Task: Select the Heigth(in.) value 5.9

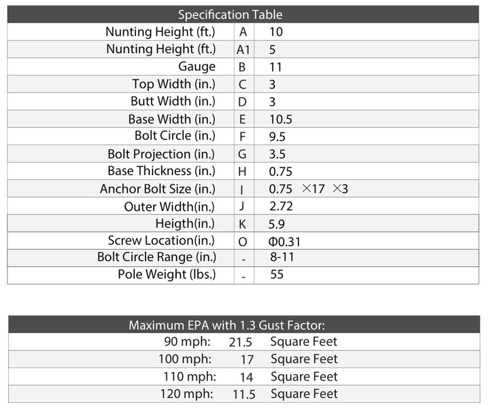Action: click(x=277, y=224)
